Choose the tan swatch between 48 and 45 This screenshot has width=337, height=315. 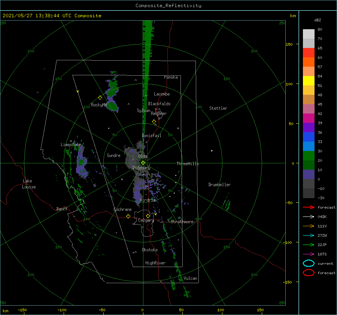pos(309,100)
